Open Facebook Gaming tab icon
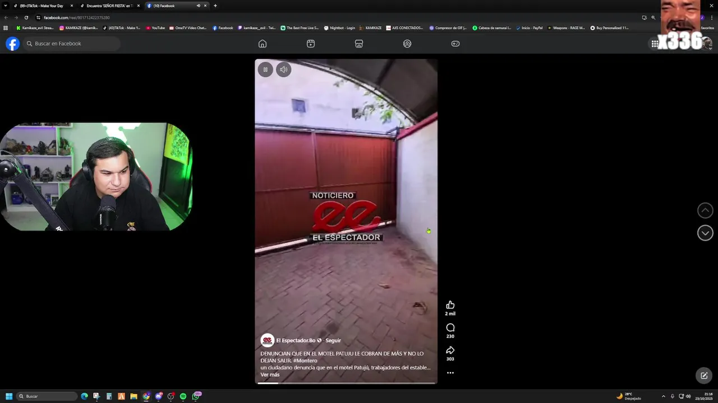This screenshot has height=403, width=718. point(455,44)
